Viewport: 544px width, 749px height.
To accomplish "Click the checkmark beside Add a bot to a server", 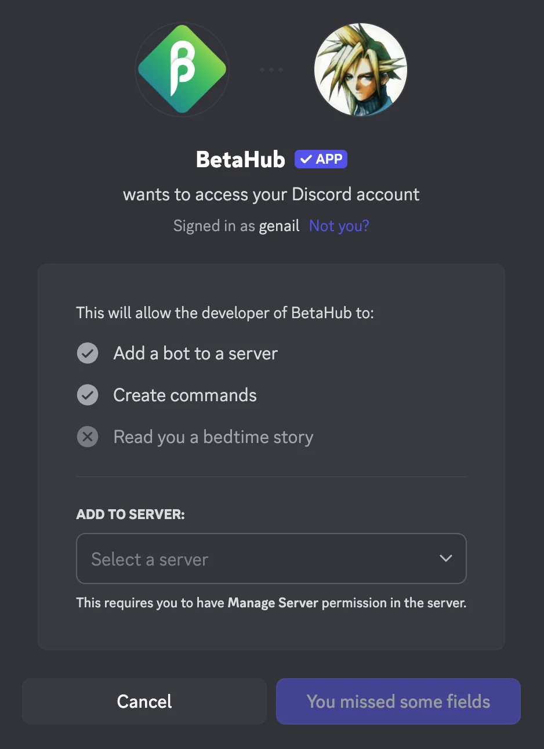I will [88, 353].
